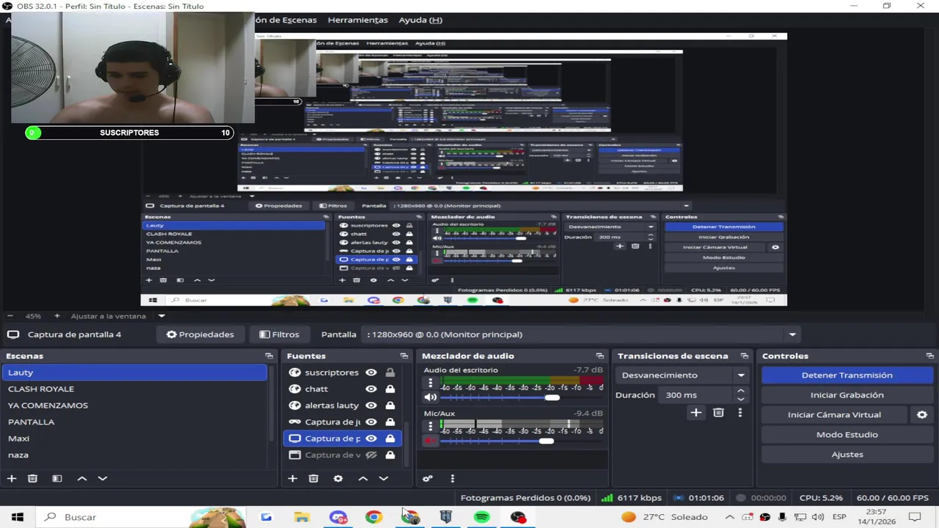Open advanced audio properties gears icon

click(428, 478)
